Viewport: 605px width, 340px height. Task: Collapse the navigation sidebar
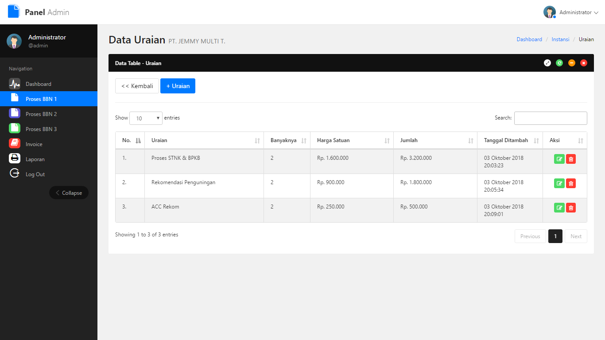(69, 193)
